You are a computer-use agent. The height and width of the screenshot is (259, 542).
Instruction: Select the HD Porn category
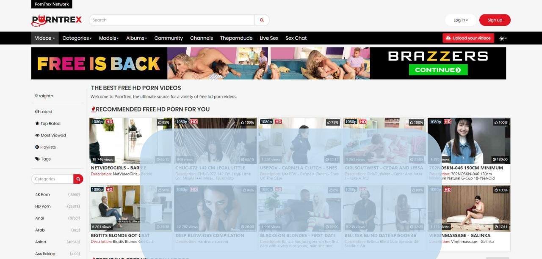click(43, 206)
